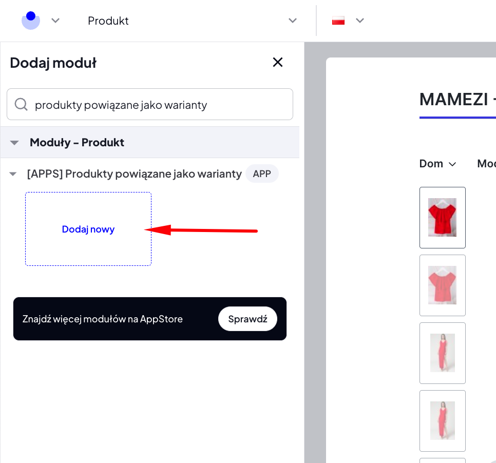Select the second red blouse thumbnail

(x=442, y=285)
